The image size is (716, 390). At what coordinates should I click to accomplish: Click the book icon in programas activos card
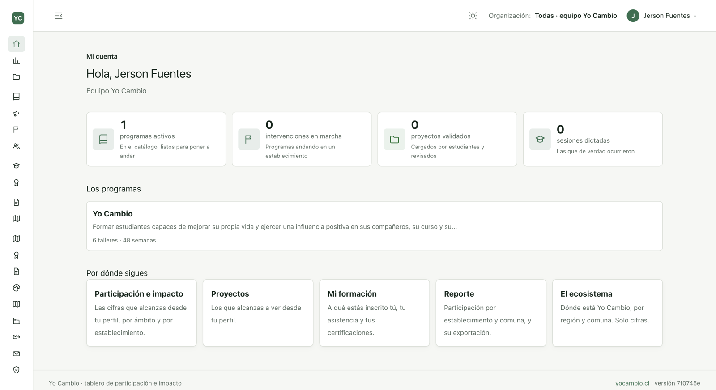pyautogui.click(x=103, y=139)
